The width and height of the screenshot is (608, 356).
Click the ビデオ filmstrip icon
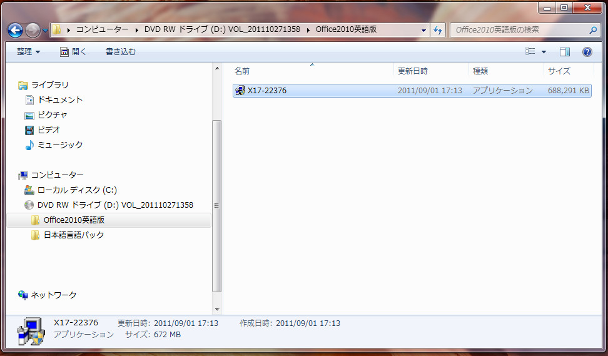(29, 130)
